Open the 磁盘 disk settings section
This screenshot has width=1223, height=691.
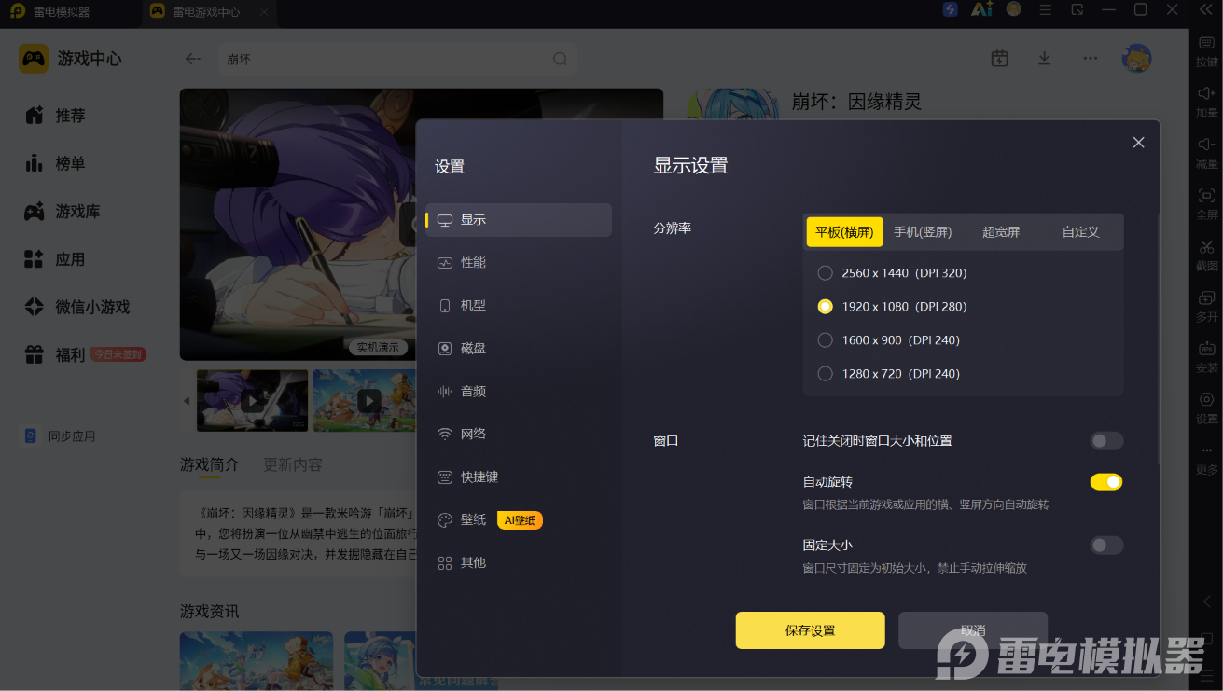pos(518,349)
